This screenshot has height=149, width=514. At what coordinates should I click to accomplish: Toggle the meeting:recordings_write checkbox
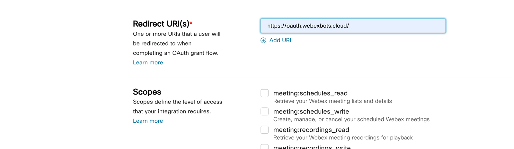point(264,147)
